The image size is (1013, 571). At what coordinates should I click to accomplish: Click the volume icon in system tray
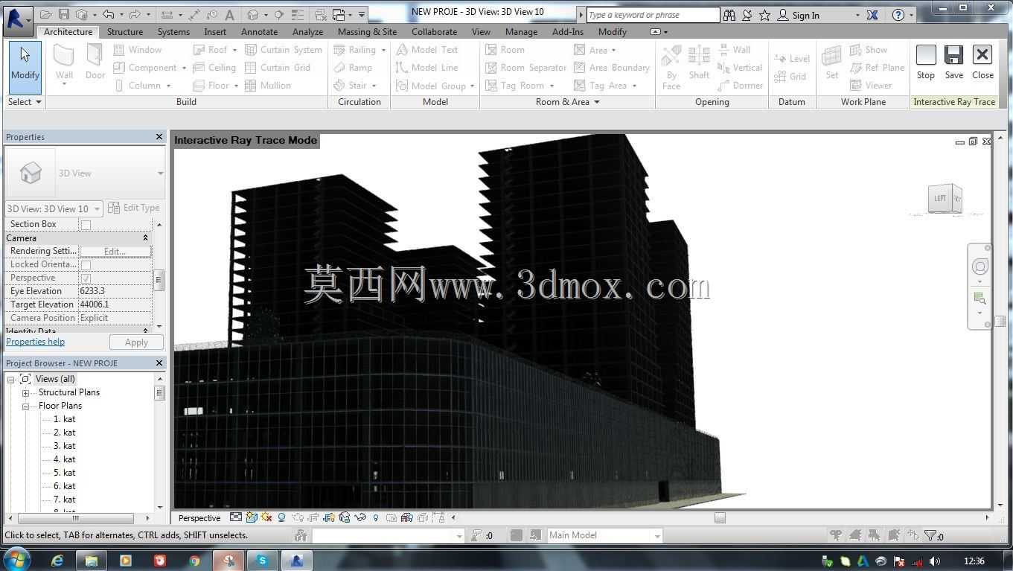pos(935,561)
